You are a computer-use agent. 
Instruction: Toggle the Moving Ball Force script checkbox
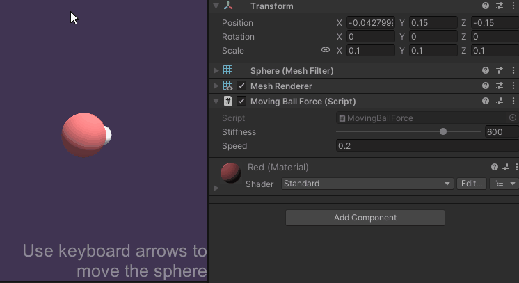tap(241, 102)
